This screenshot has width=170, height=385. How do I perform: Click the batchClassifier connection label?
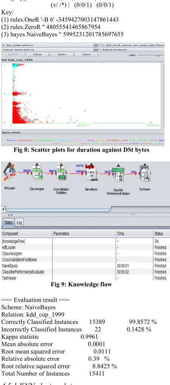(x=108, y=172)
